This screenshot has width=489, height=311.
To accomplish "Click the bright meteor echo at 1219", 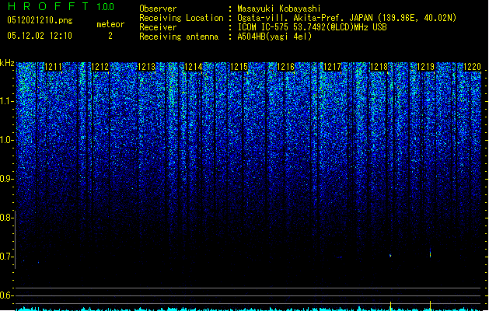I will click(431, 253).
